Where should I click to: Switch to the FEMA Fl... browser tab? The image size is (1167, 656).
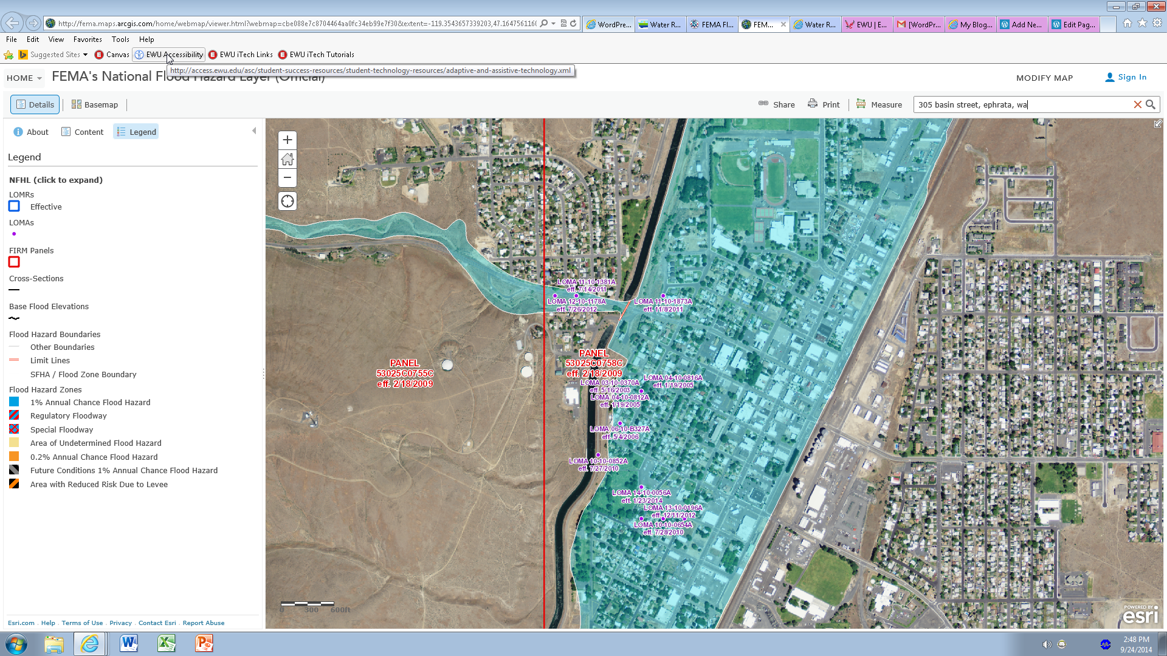[x=712, y=24]
